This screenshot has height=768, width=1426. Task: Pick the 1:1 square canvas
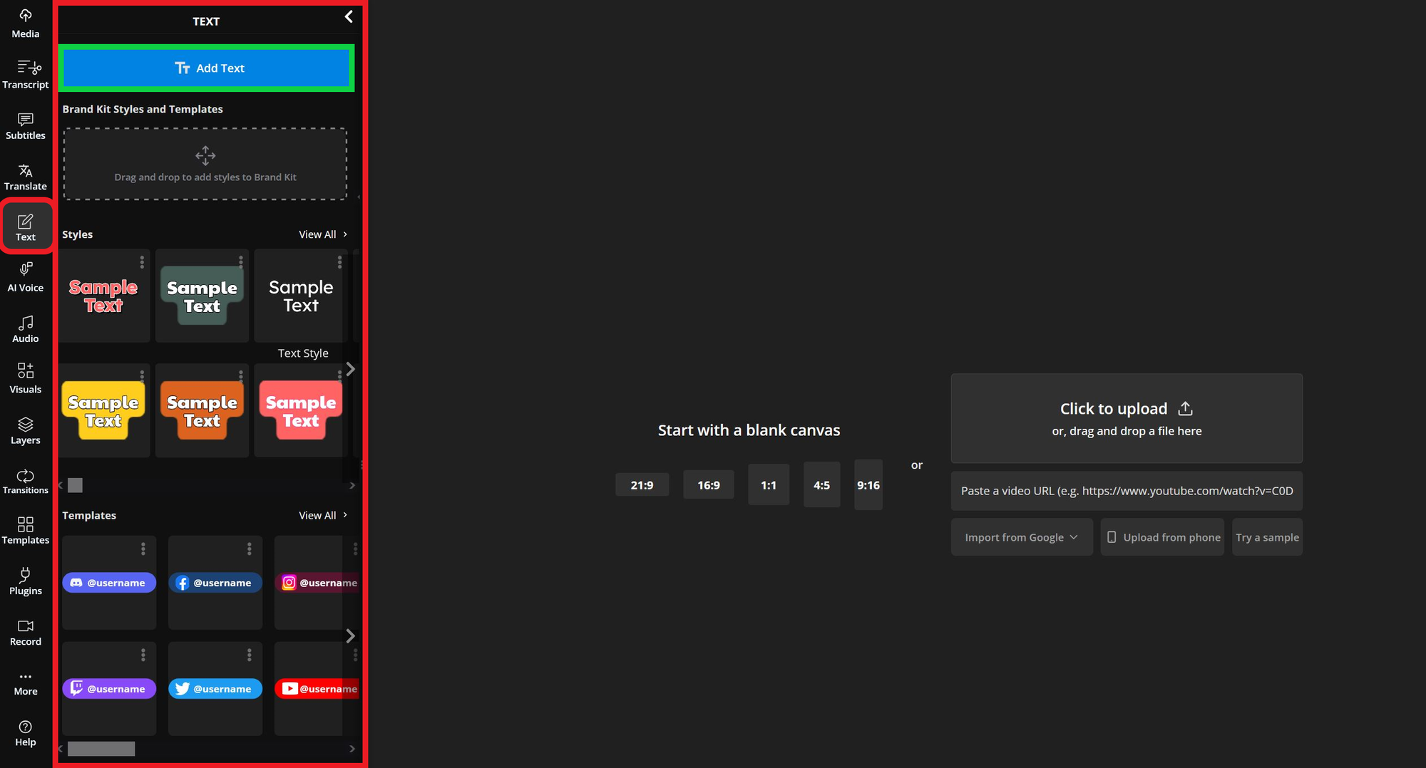768,485
